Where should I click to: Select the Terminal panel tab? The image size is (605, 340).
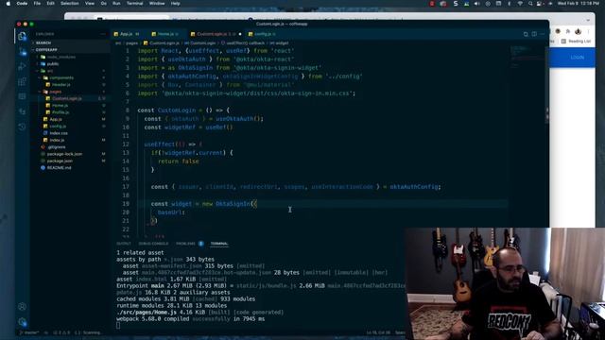pyautogui.click(x=219, y=244)
